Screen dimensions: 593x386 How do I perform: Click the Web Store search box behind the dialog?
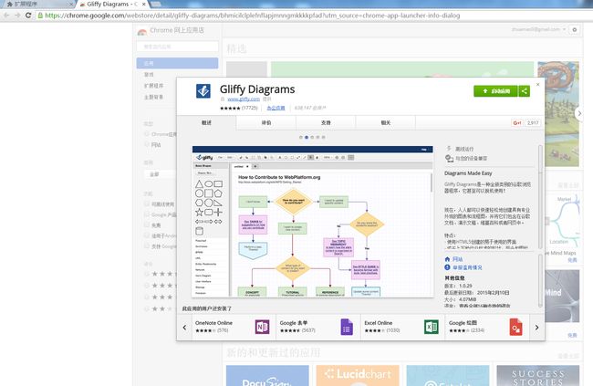click(x=177, y=47)
